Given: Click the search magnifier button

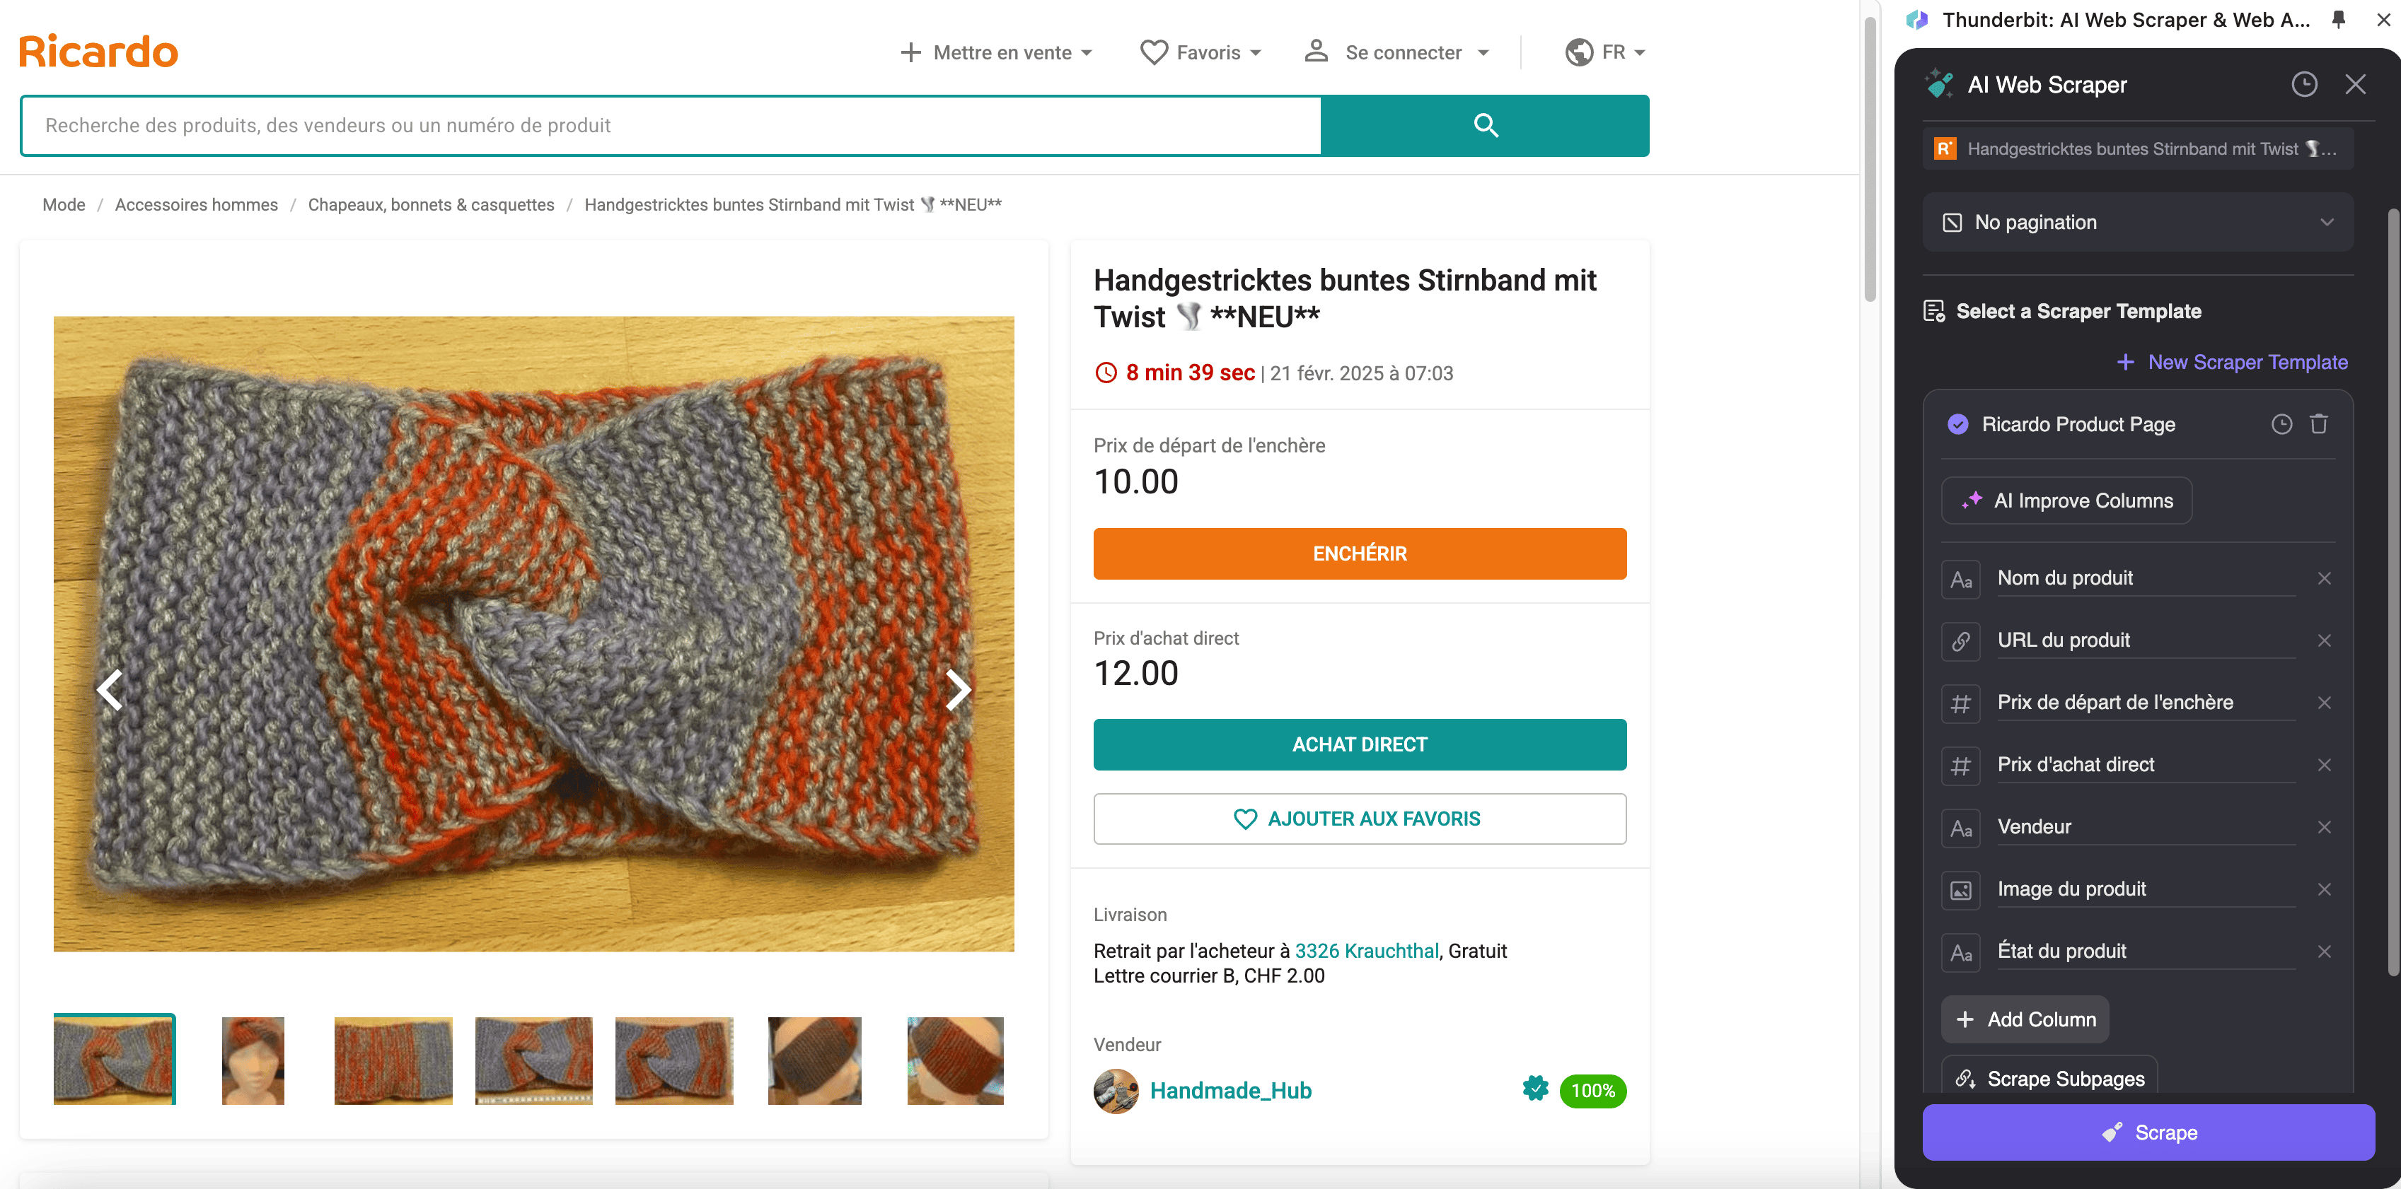Looking at the screenshot, I should click(1485, 126).
